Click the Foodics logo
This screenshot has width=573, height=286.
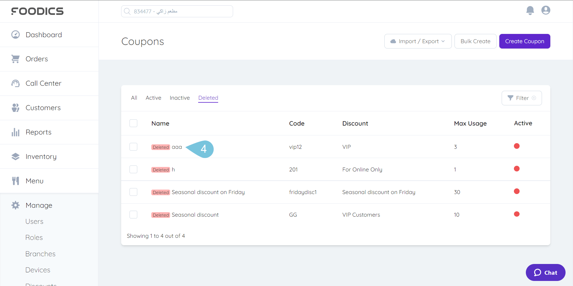tap(37, 11)
